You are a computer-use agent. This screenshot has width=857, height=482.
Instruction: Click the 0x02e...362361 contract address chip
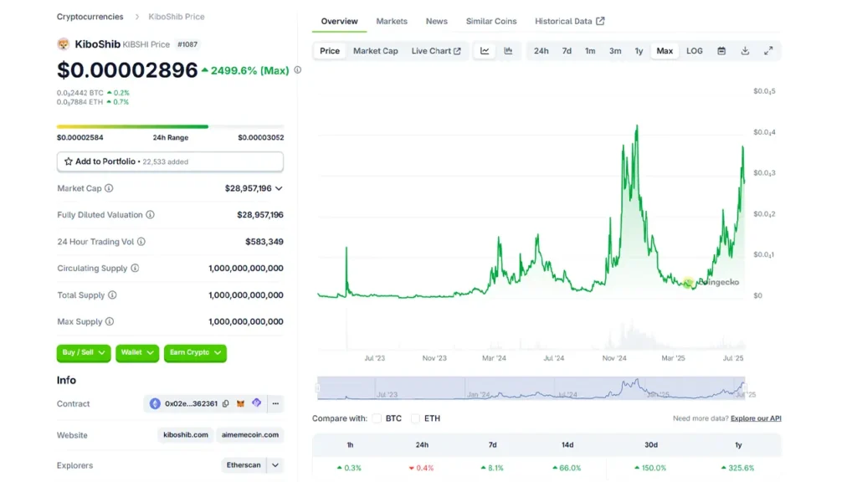click(x=191, y=404)
